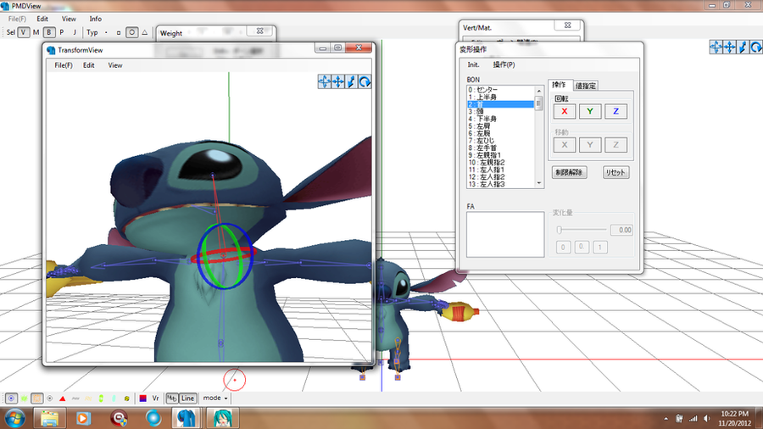
Task: Open View menu in TransformView
Action: pyautogui.click(x=114, y=65)
